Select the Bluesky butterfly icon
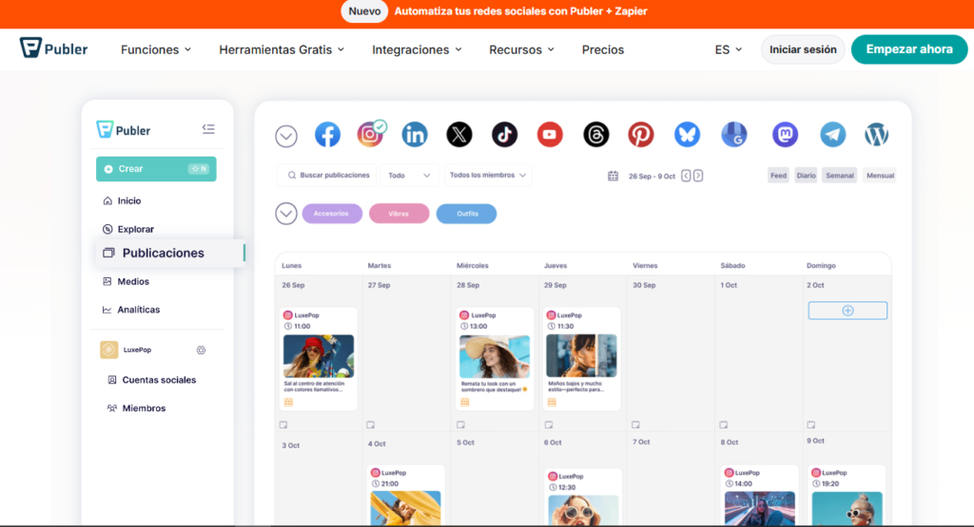 tap(687, 135)
